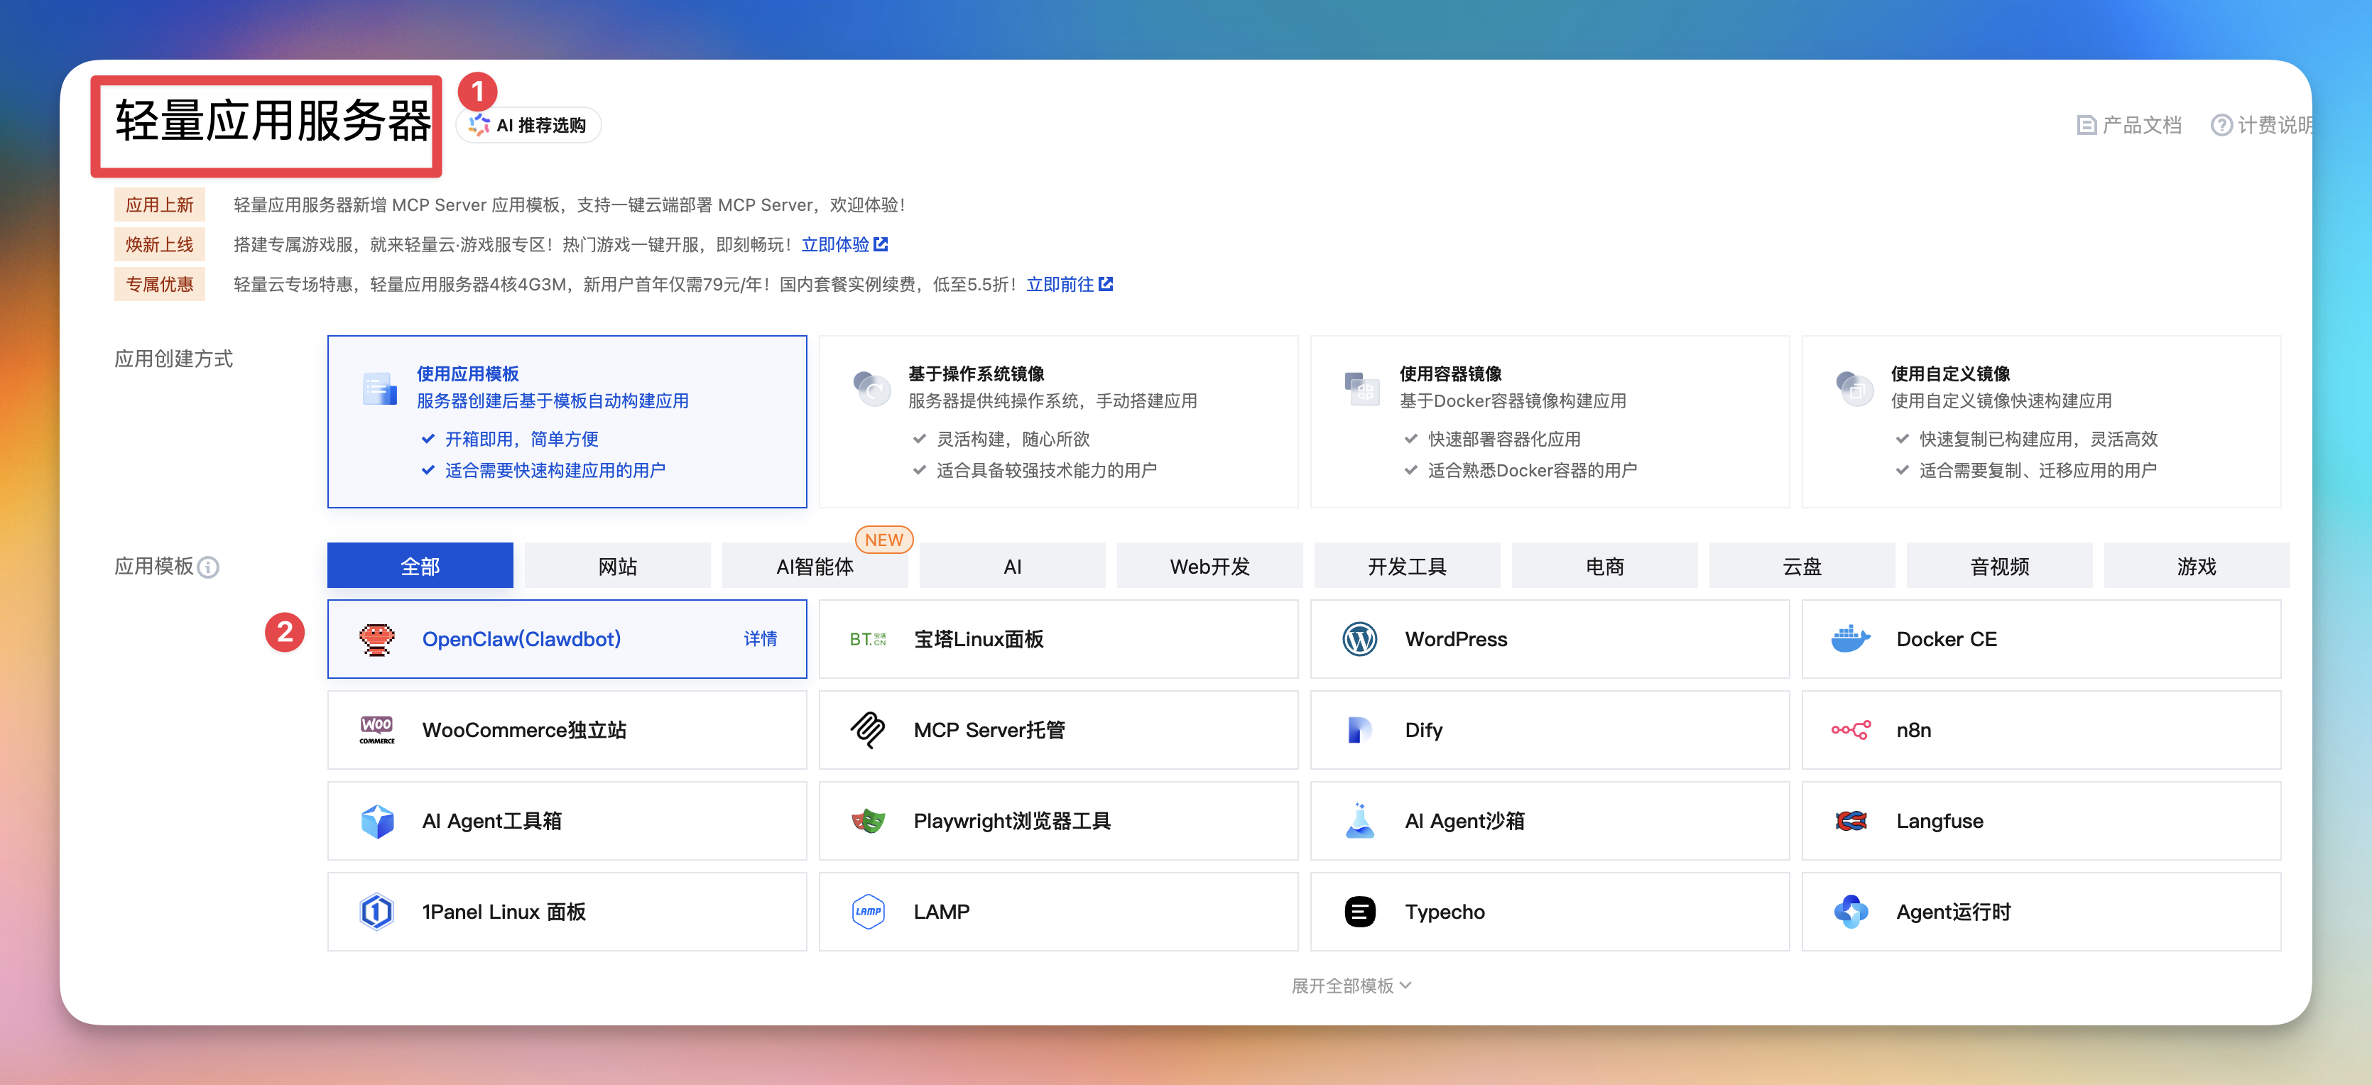
Task: Click the WordPress logo icon
Action: [1359, 638]
